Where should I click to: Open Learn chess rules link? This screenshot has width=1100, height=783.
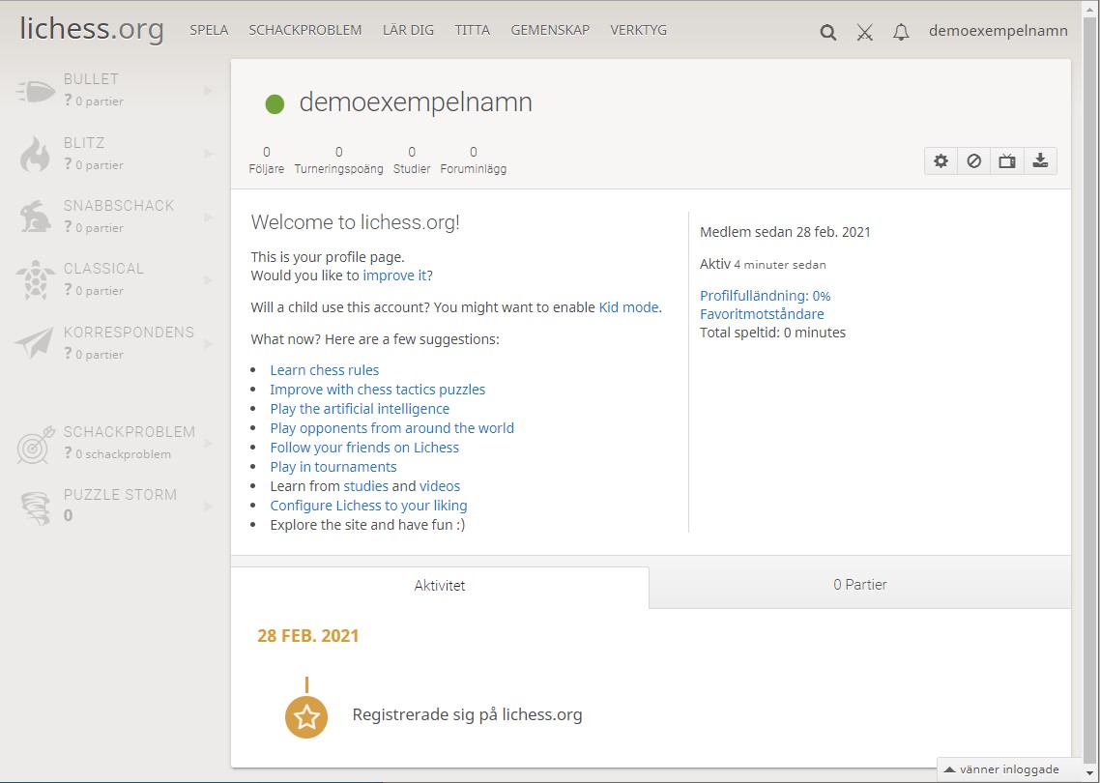pos(324,370)
